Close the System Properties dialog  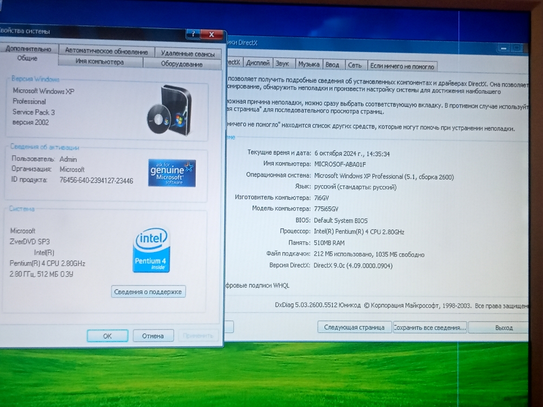[x=211, y=34]
